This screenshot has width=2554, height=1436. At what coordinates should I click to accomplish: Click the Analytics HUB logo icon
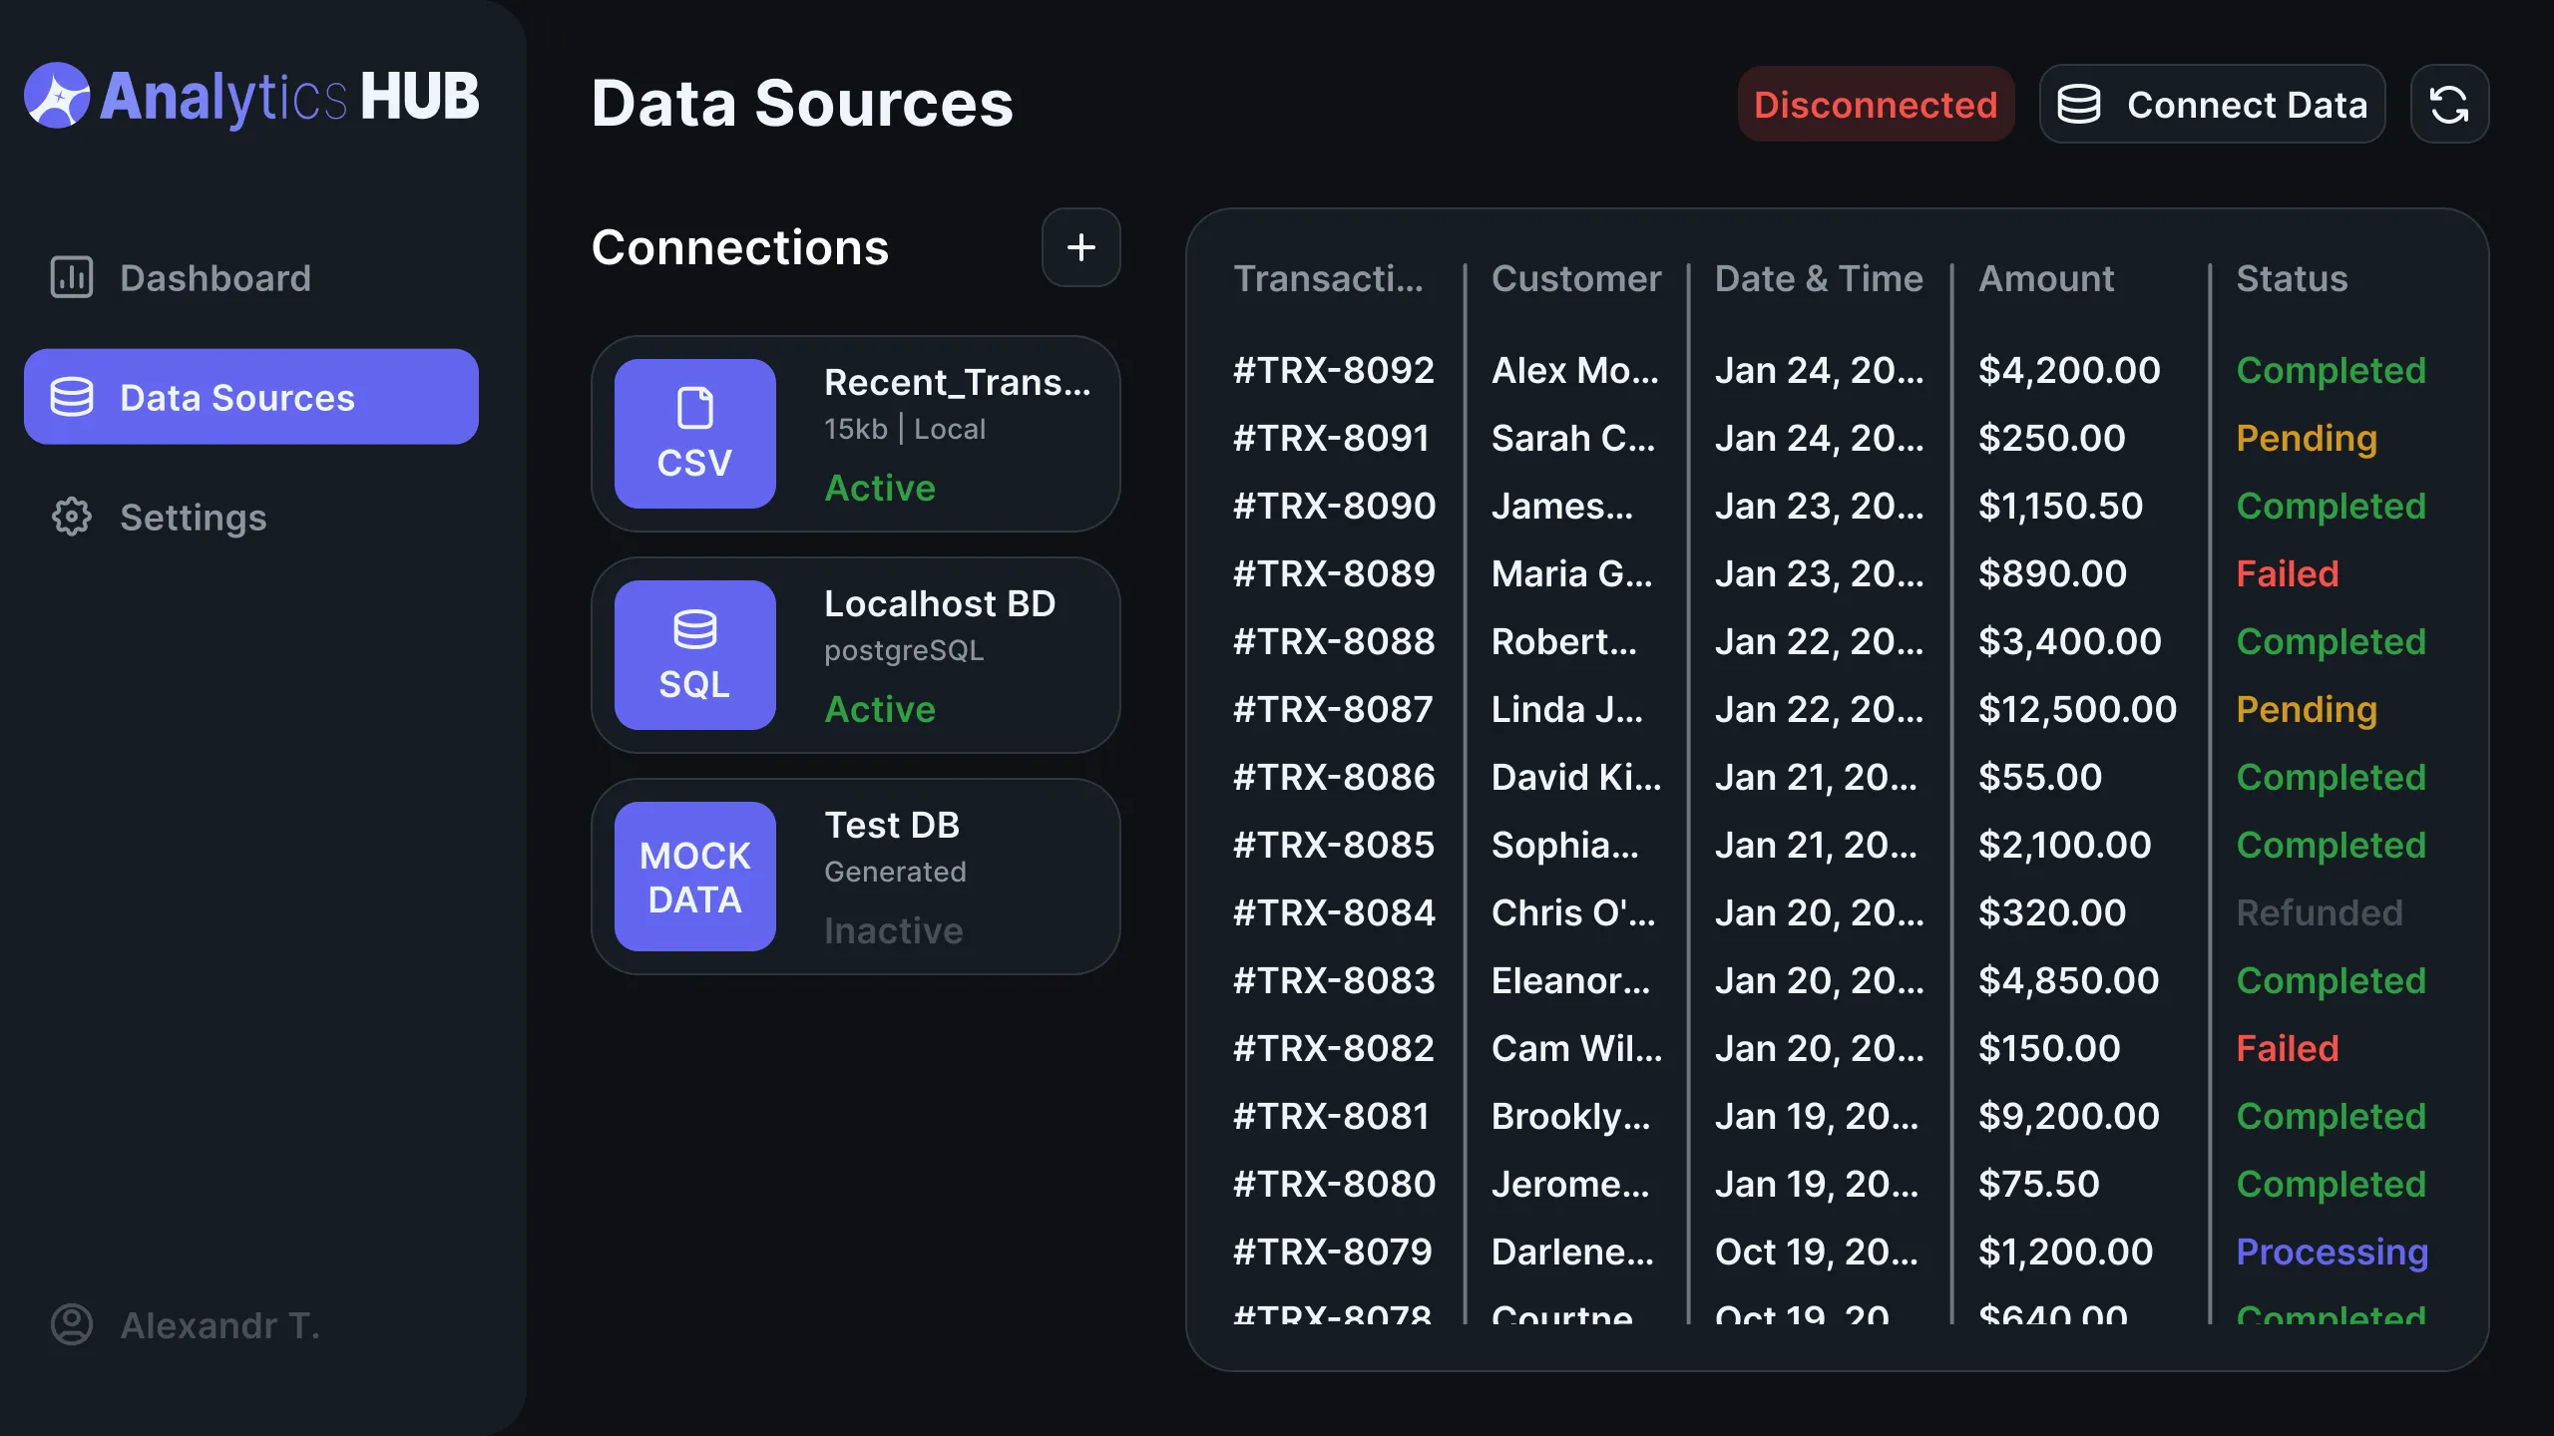pyautogui.click(x=57, y=96)
